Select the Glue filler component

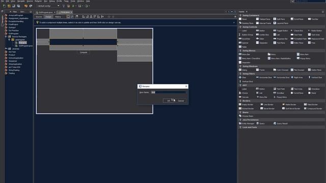[x=242, y=77]
